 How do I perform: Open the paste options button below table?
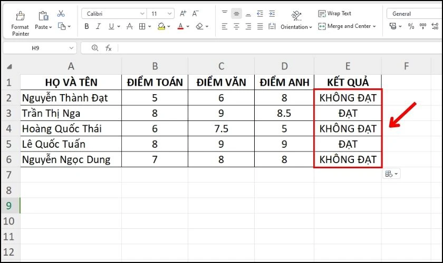[x=391, y=174]
